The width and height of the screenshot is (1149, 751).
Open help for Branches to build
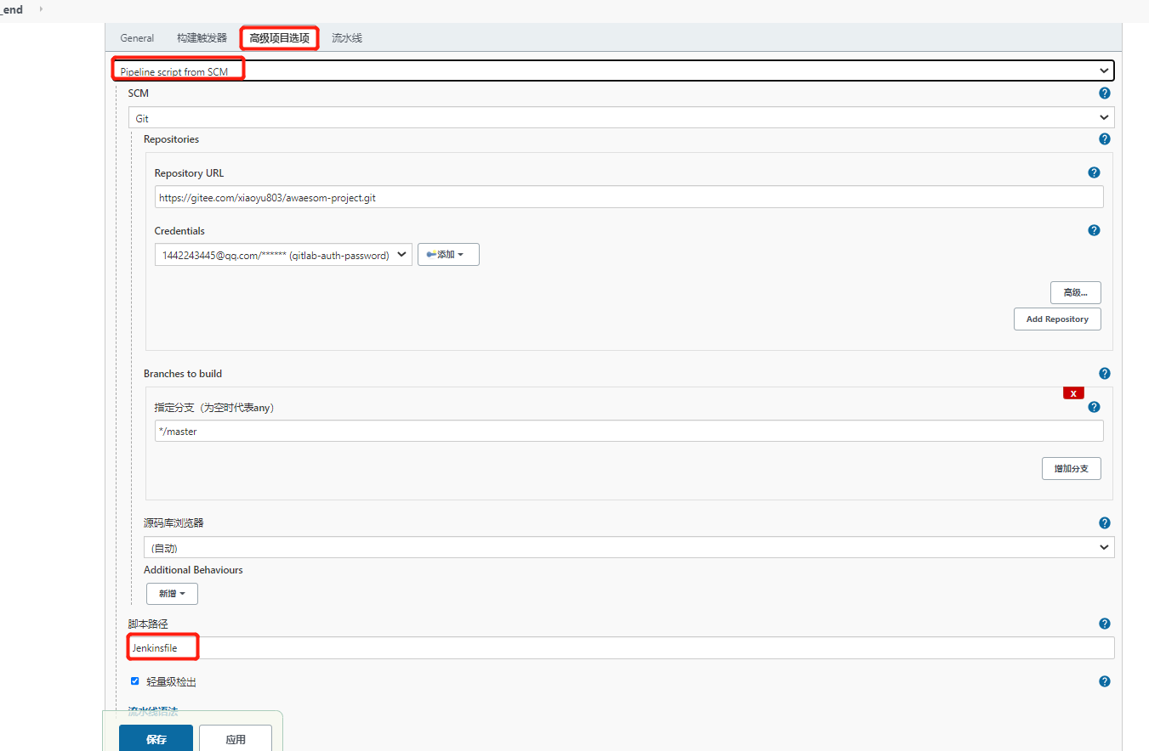(1104, 374)
